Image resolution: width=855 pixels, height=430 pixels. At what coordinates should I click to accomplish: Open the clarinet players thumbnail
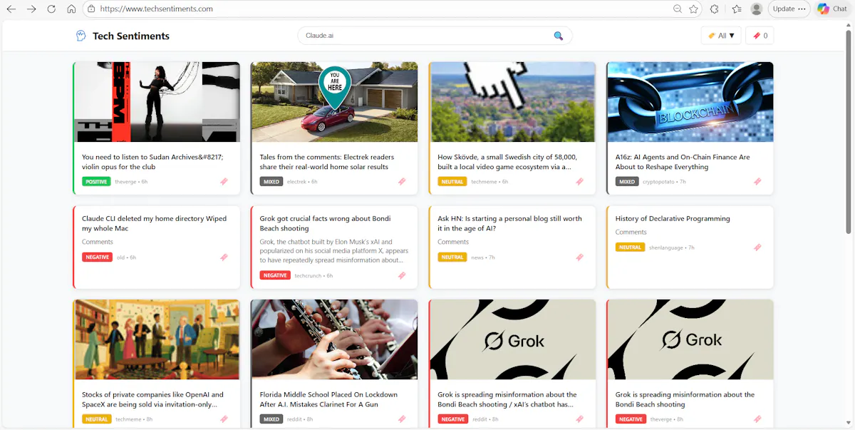tap(334, 339)
